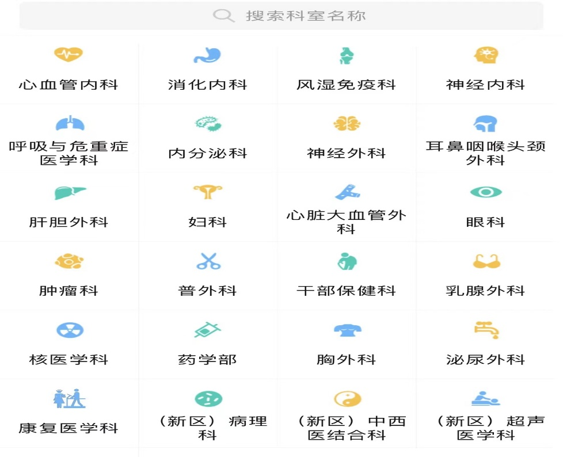
Task: Click the yin-yang icon for 中西医结合科
Action: tap(347, 399)
